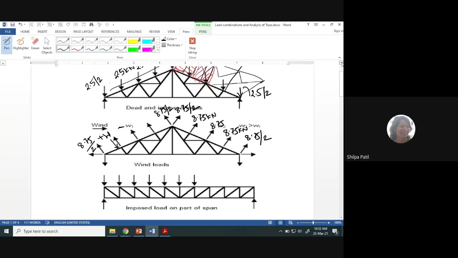Choose the Select Objects tool
This screenshot has height=258, width=458.
[47, 46]
